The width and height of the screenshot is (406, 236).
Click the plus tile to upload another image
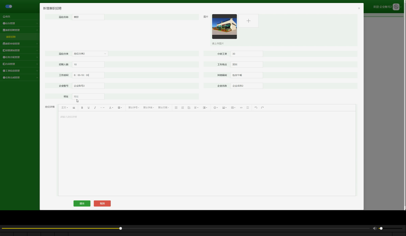(x=249, y=21)
